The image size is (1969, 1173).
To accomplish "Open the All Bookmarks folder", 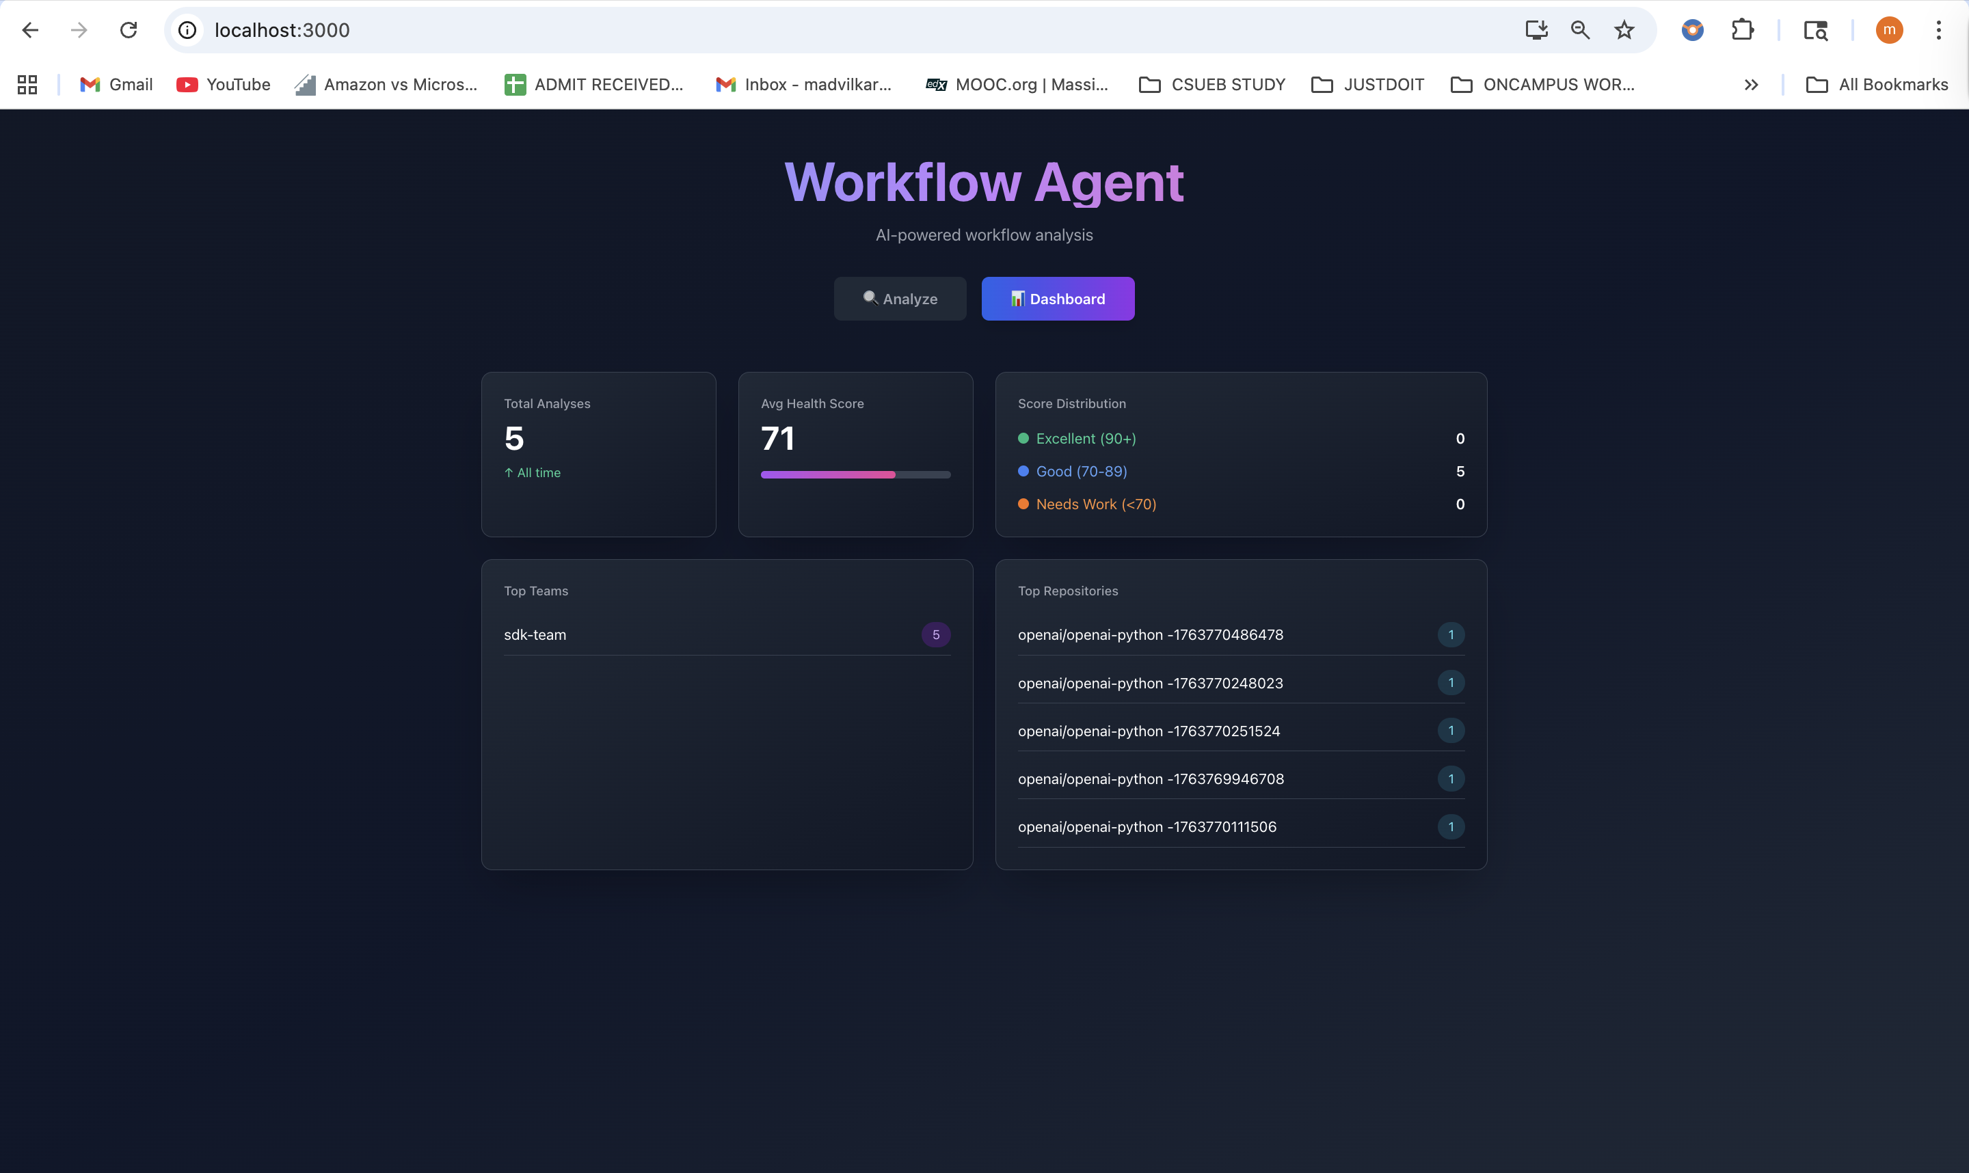I will [1877, 85].
